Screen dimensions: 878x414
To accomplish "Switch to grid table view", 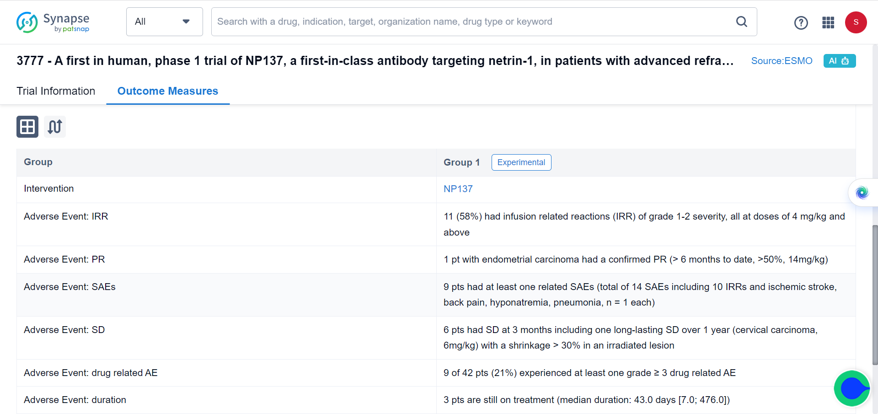I will [27, 127].
